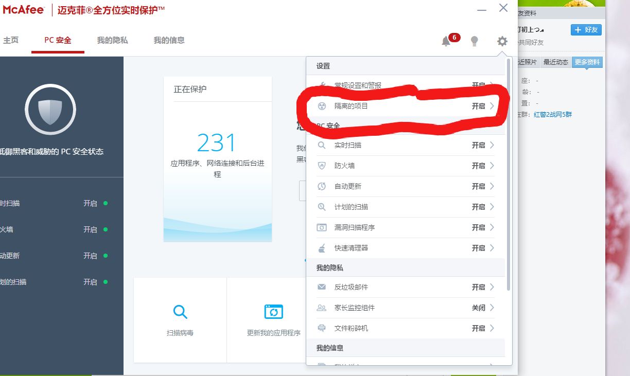Open 隔离的项目 settings row
This screenshot has height=376, width=630.
[406, 106]
